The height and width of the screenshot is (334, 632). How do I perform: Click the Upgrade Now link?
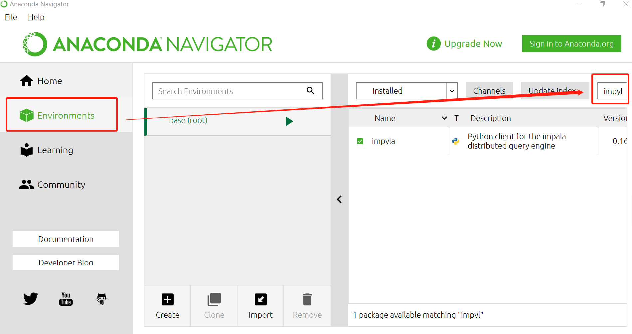pos(473,44)
